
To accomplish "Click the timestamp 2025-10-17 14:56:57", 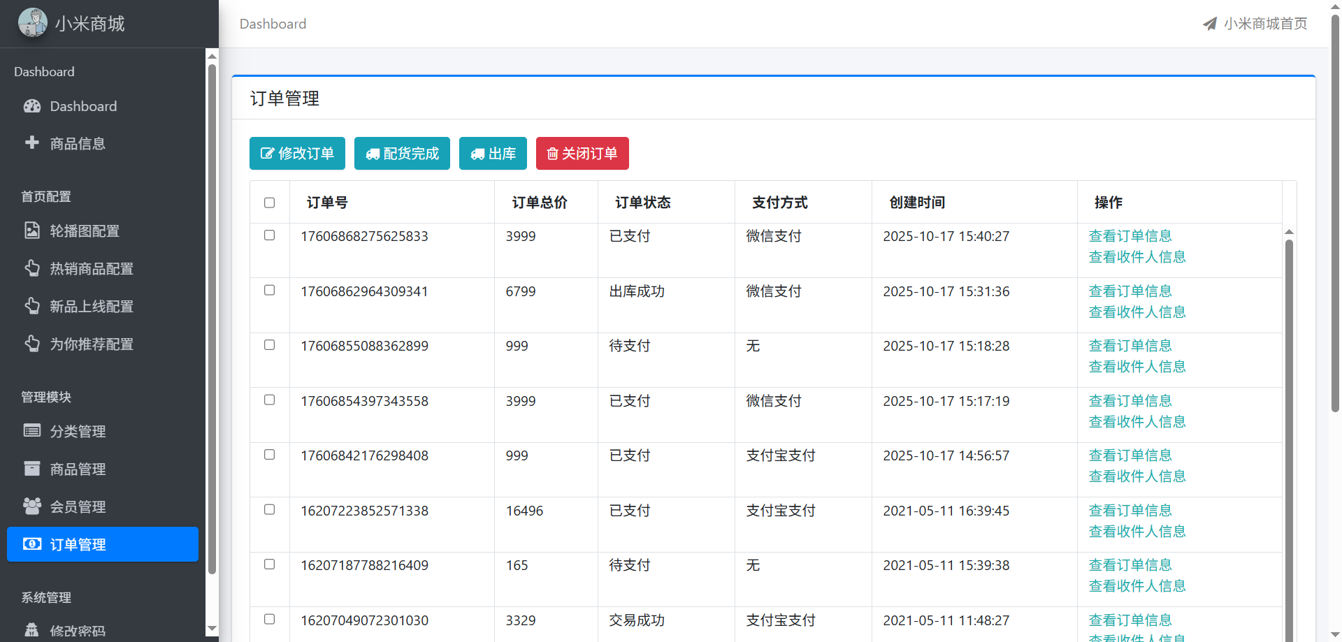I will [x=946, y=455].
